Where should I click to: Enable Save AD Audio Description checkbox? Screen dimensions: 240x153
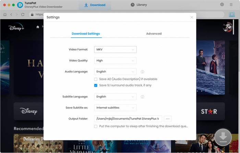click(x=96, y=79)
